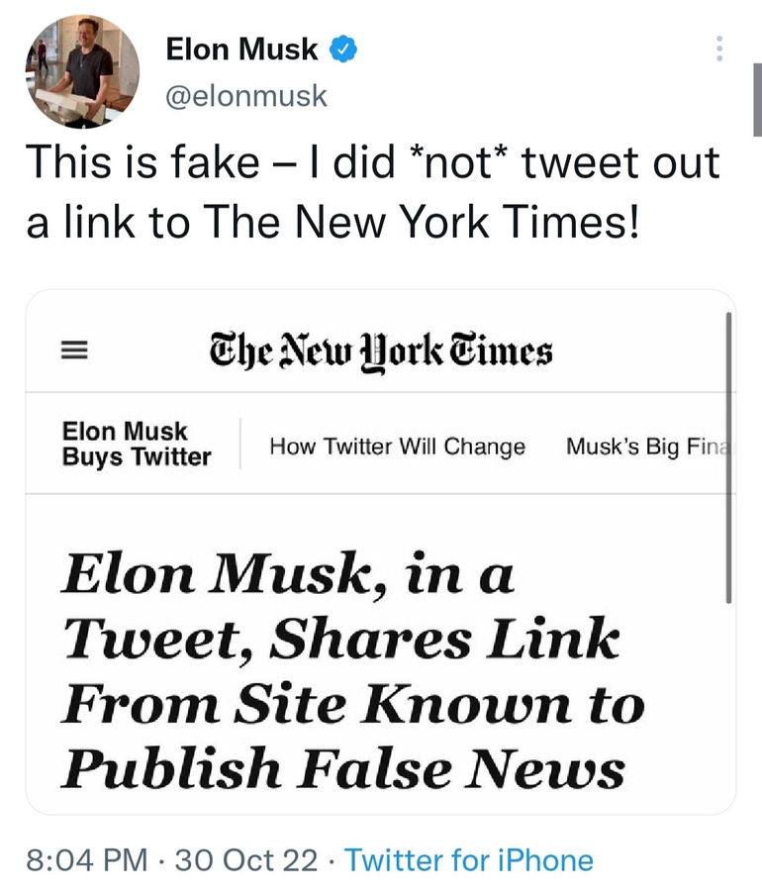This screenshot has width=762, height=895.
Task: Click the 30 Oct 22 date
Action: click(x=245, y=859)
